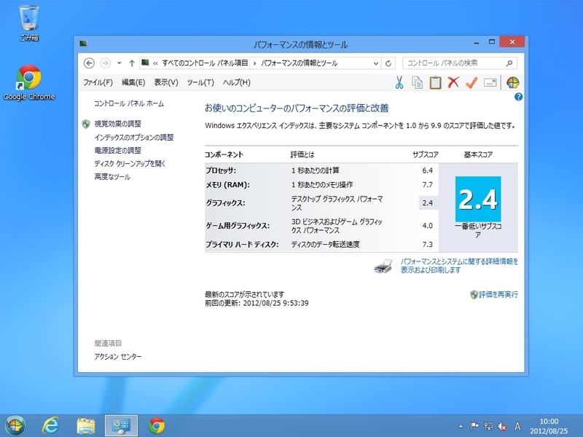Click the gray drive-shaped toolbar icon
This screenshot has height=437, width=583.
pos(490,82)
